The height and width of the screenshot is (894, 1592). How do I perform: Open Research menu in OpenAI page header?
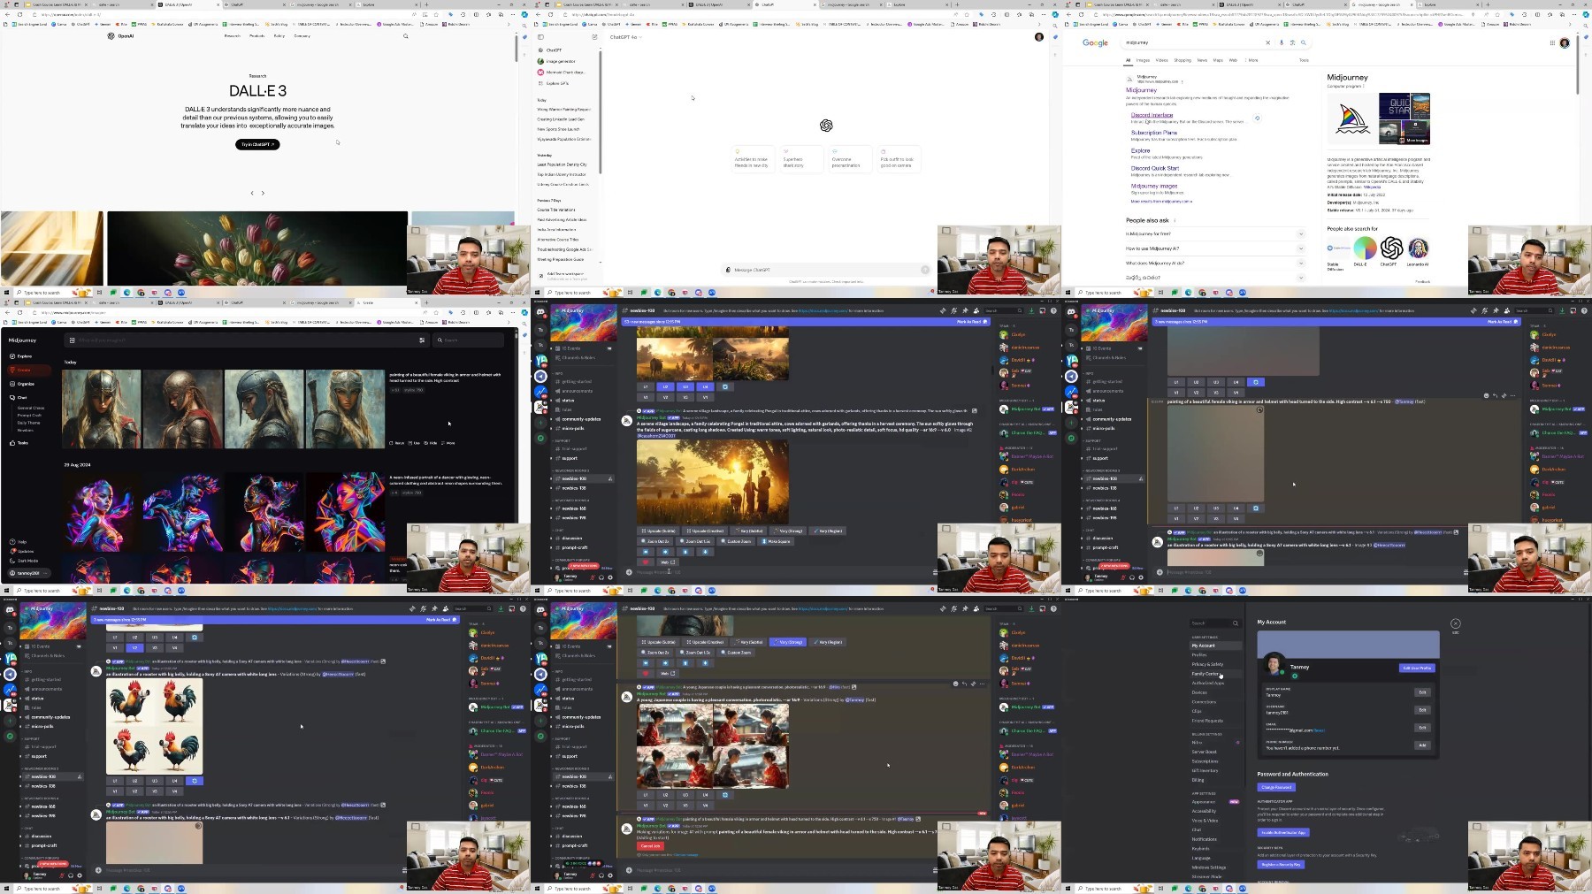point(233,36)
